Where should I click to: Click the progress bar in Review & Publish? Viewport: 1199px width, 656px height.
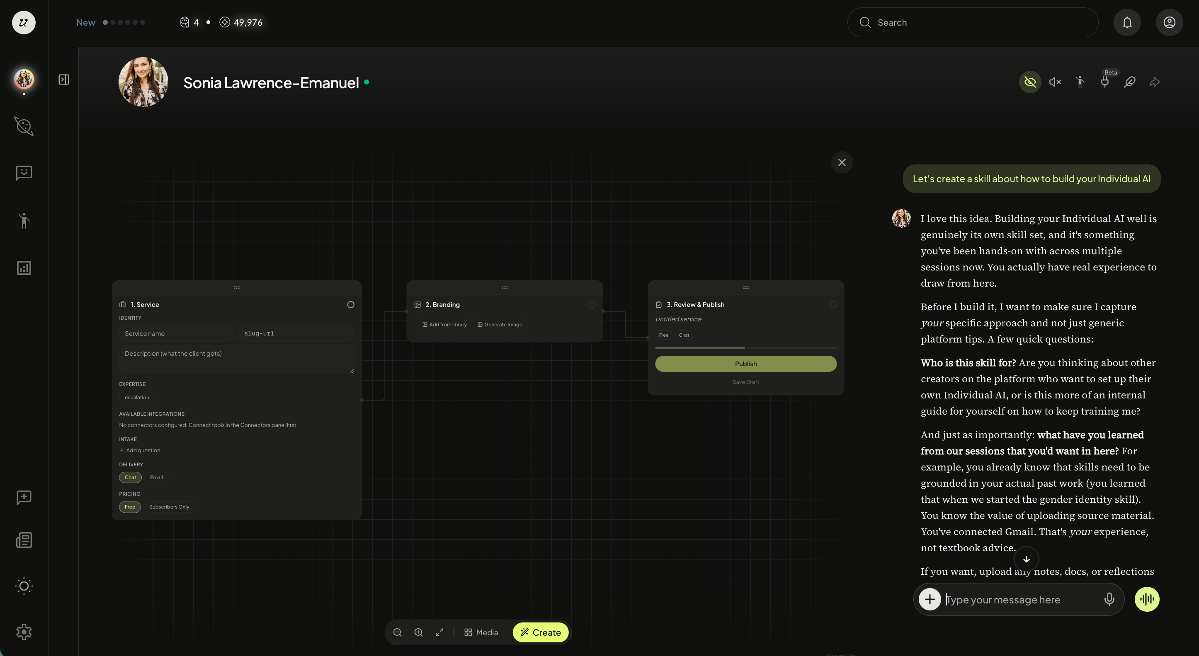pos(746,348)
